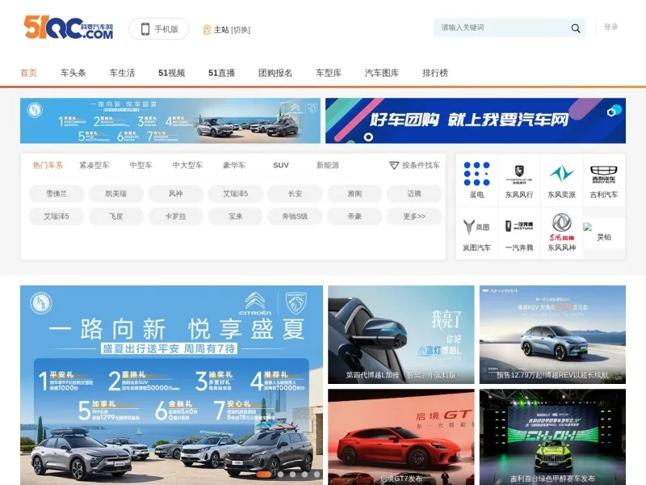The image size is (646, 485).
Task: Choose the 迈腾 car tag
Action: (414, 193)
